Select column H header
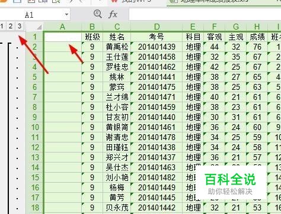This screenshot has height=214, width=281. (x=257, y=27)
